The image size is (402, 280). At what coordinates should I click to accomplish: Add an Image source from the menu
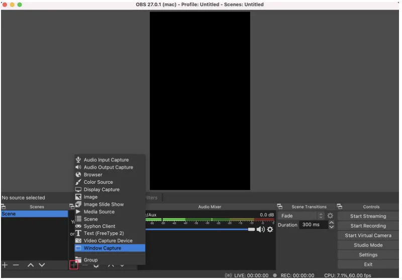click(110, 197)
